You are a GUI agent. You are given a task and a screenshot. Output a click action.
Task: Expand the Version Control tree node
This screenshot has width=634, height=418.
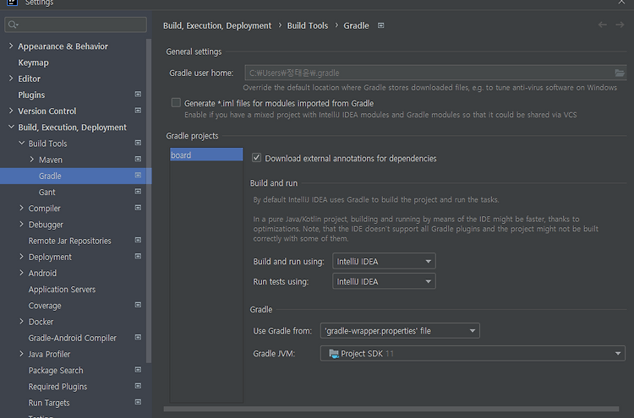coord(11,111)
